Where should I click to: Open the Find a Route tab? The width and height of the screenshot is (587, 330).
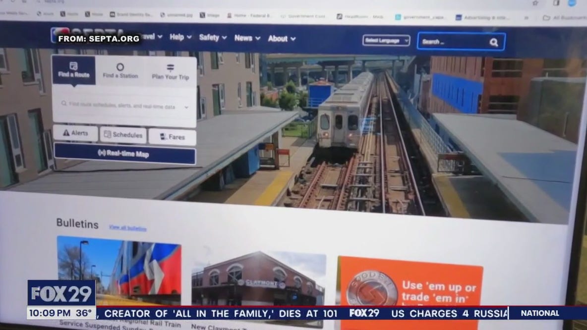coord(74,70)
